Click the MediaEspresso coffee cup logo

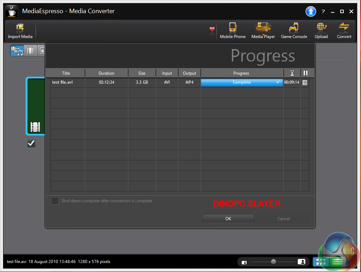point(11,11)
